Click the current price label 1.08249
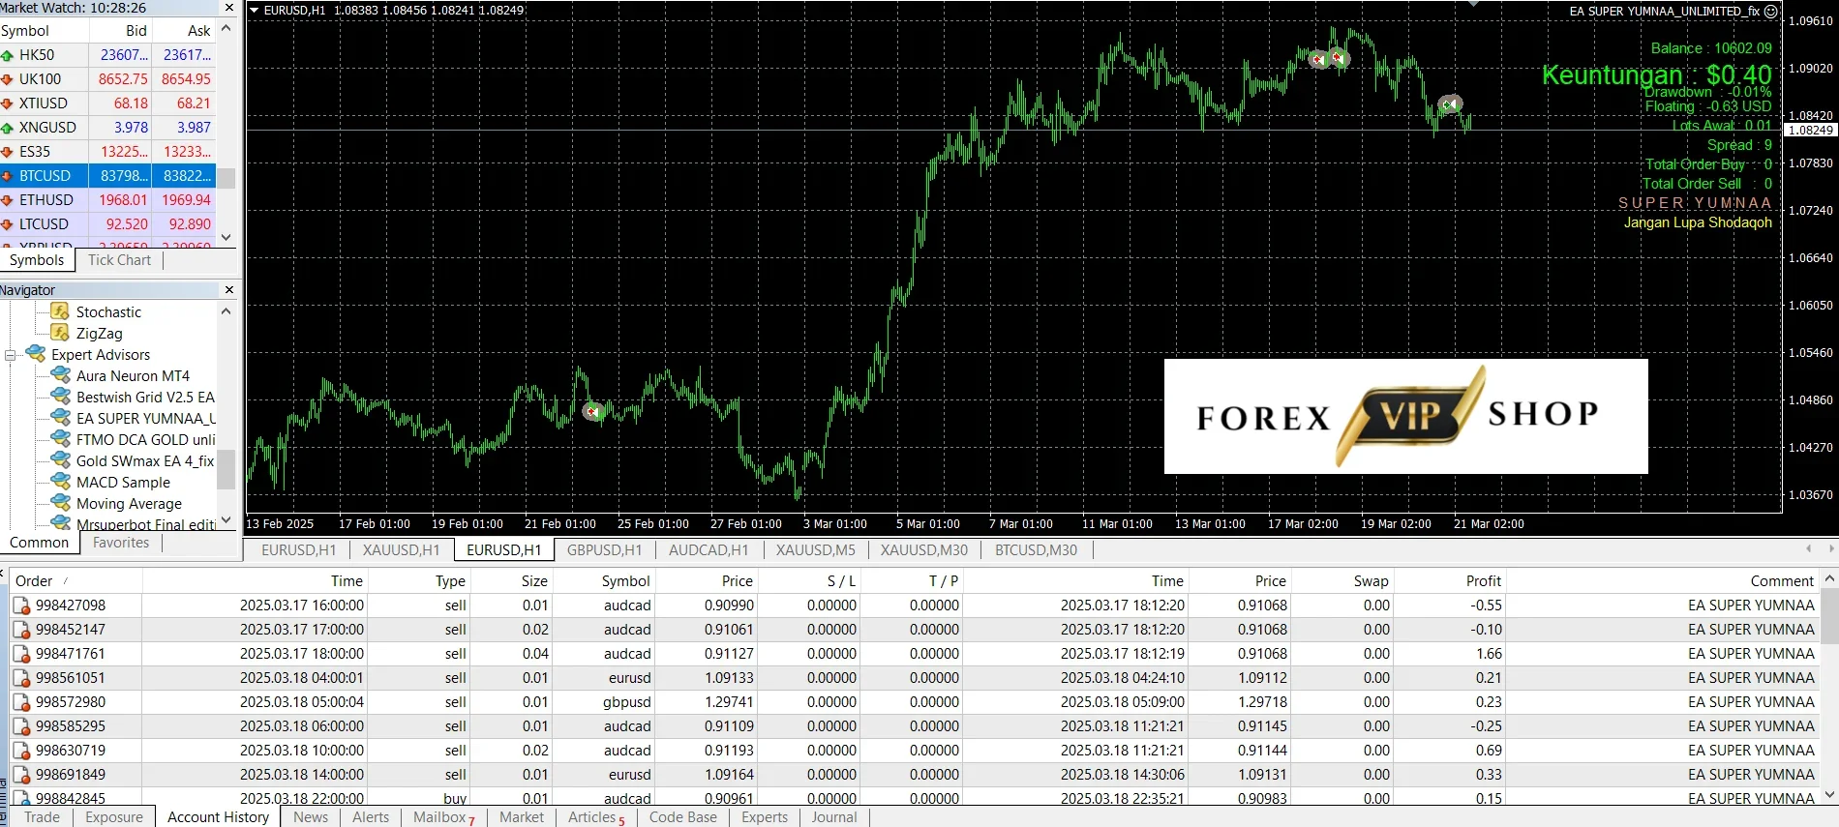Image resolution: width=1839 pixels, height=827 pixels. coord(1811,131)
